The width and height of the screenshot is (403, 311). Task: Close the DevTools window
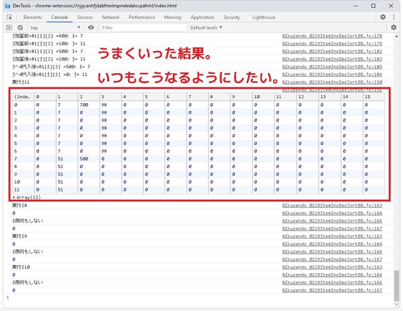[x=391, y=6]
